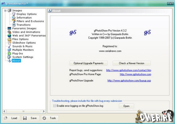The height and width of the screenshot is (124, 175).
Task: Select the Web and 360° Panoramas globe icon
Action: (9, 36)
